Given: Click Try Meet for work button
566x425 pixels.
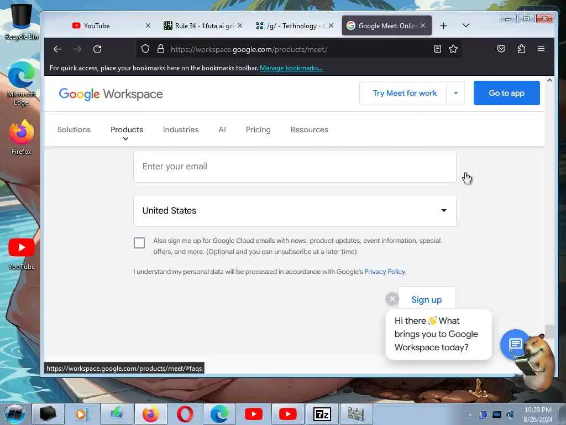Looking at the screenshot, I should click(x=404, y=93).
